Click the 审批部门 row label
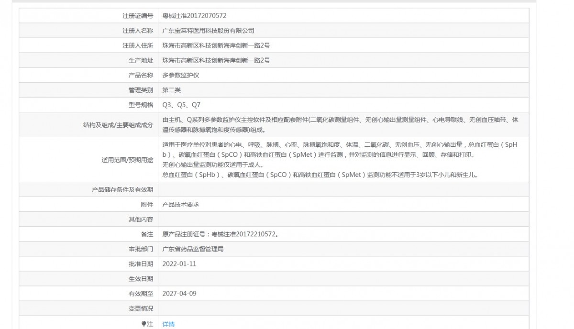The width and height of the screenshot is (574, 329). (x=141, y=249)
